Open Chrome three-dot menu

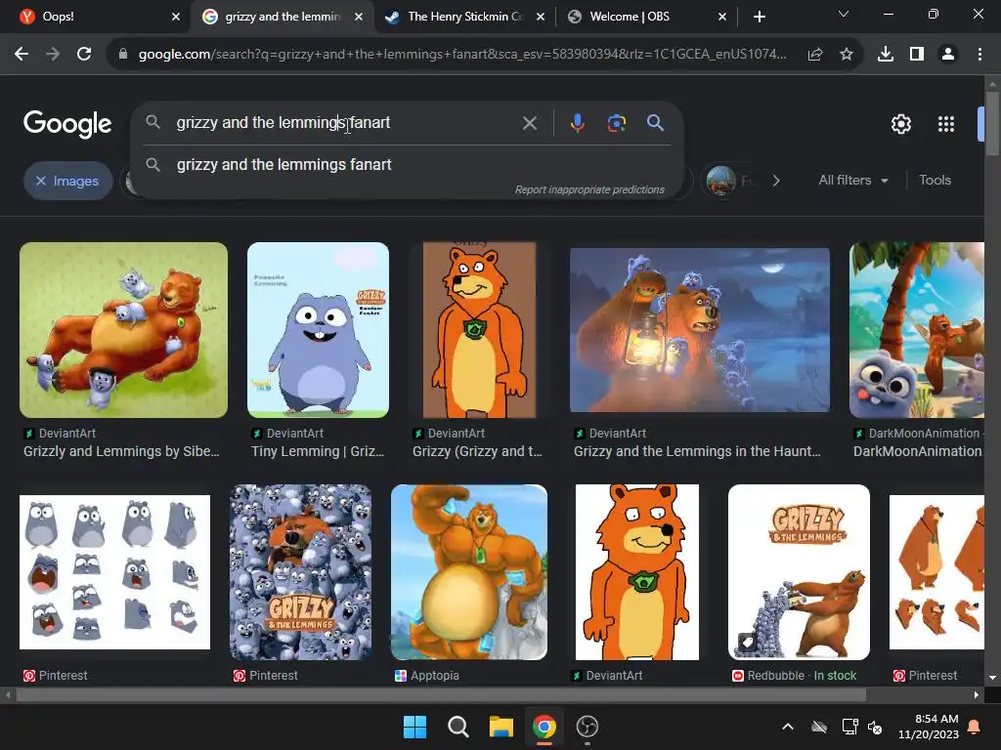click(979, 55)
